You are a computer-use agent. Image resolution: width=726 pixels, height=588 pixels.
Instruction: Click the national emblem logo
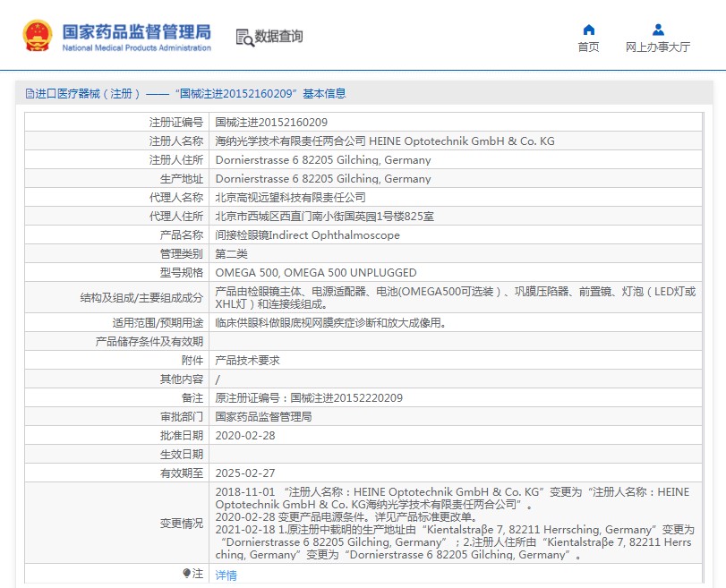[37, 35]
